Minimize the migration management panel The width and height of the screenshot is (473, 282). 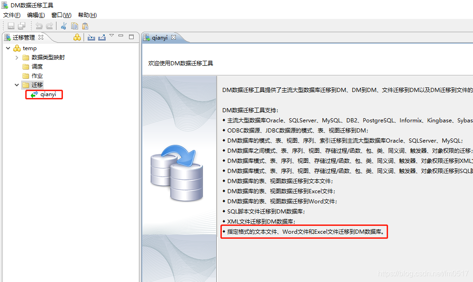click(121, 36)
